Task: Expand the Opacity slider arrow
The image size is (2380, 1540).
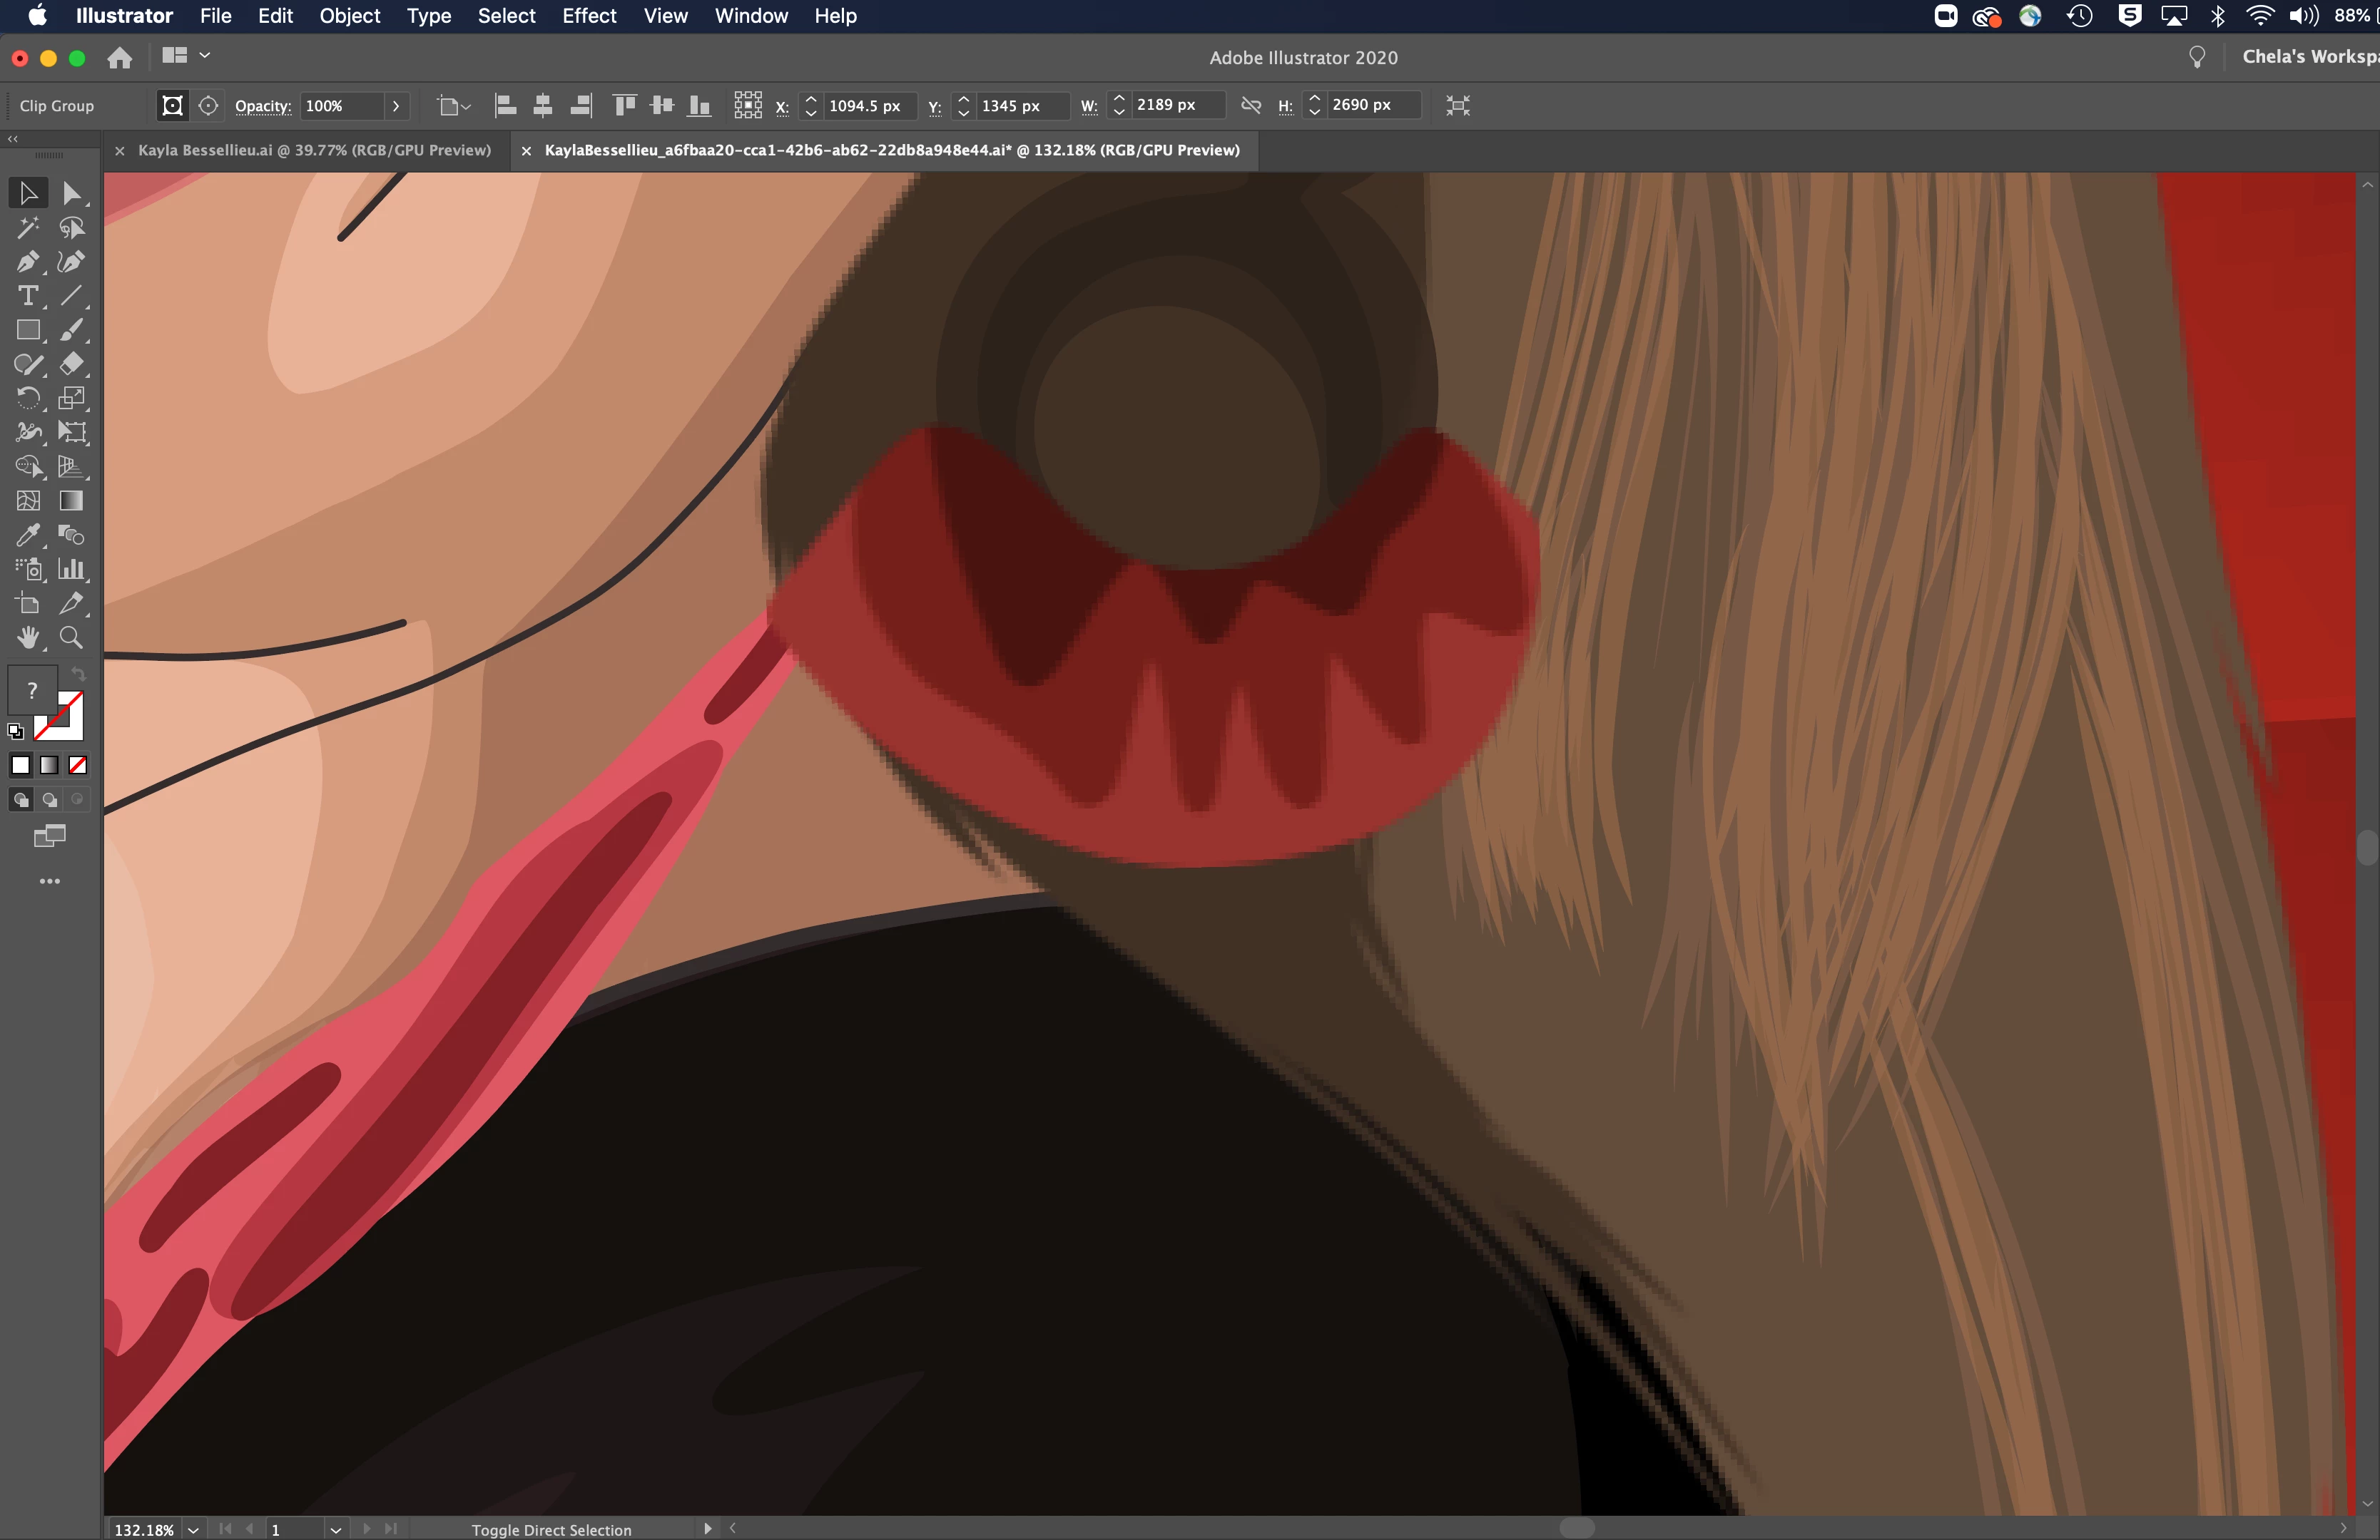Action: [x=396, y=105]
